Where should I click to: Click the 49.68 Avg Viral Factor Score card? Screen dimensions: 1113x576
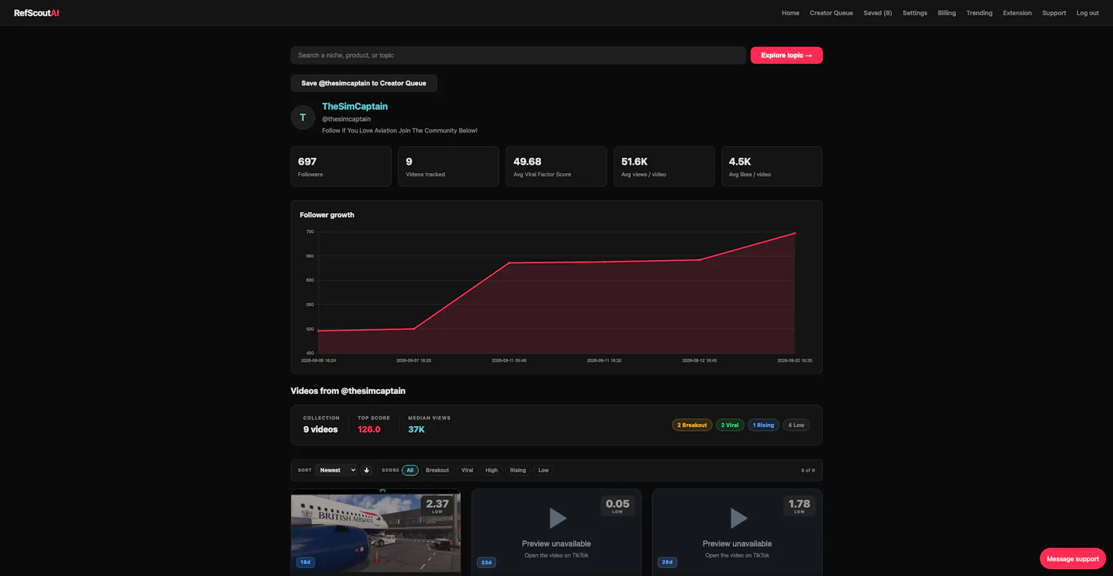pos(556,166)
